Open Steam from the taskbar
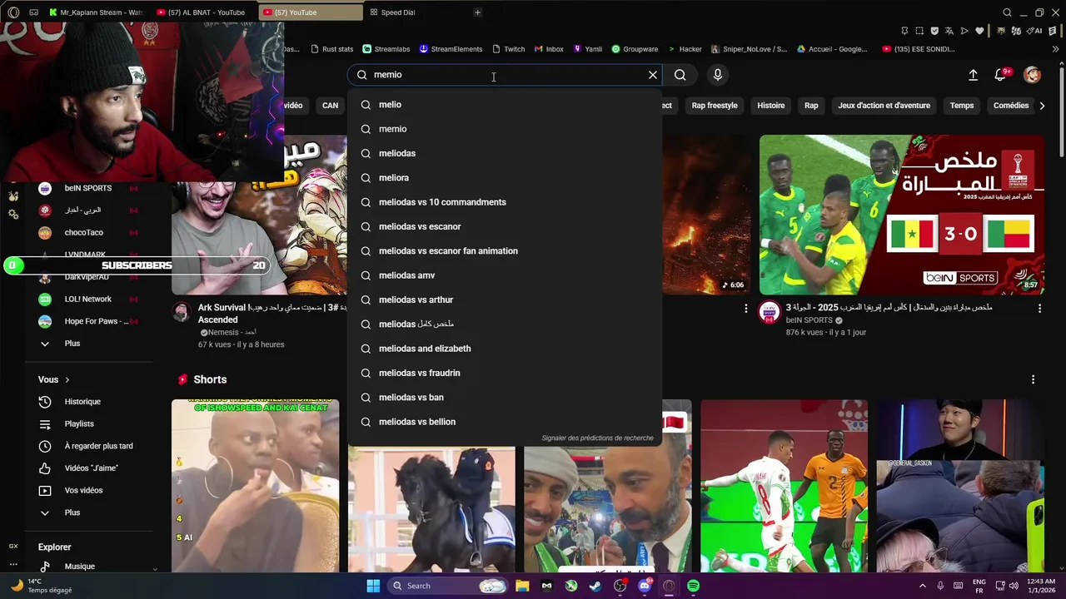 coord(595,586)
